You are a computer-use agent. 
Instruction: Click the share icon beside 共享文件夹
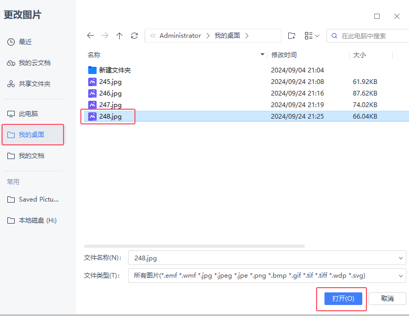click(x=11, y=84)
